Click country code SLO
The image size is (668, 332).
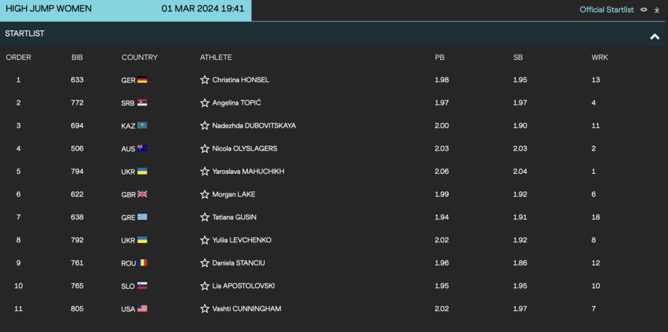[x=129, y=286]
